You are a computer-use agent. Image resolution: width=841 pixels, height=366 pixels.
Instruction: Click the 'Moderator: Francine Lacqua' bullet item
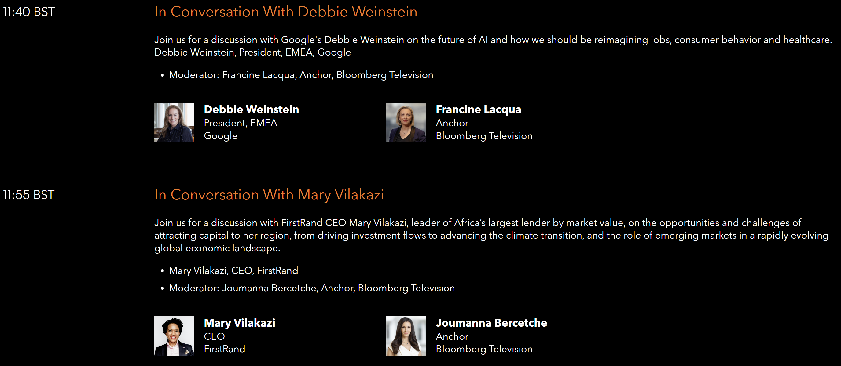(x=301, y=75)
